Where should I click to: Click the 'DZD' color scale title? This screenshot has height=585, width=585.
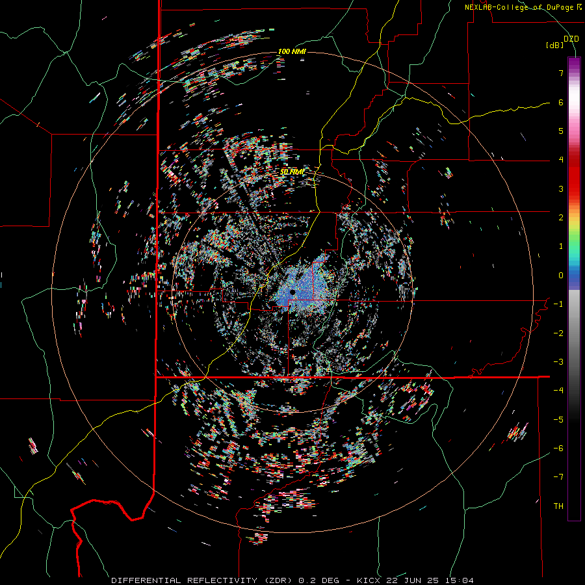pos(571,39)
